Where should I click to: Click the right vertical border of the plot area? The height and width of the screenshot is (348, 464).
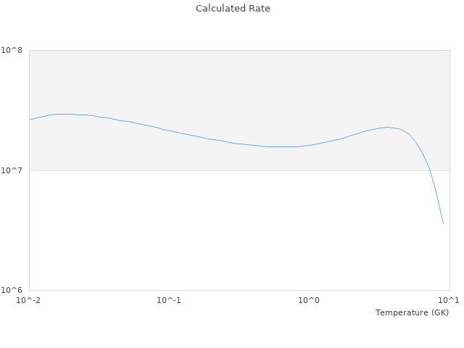click(449, 217)
